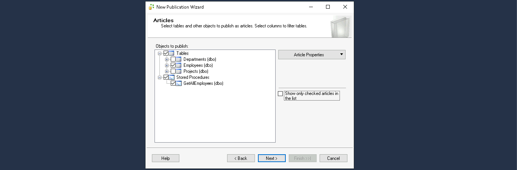
Task: Click the New Publication Wizard title icon
Action: pos(152,7)
